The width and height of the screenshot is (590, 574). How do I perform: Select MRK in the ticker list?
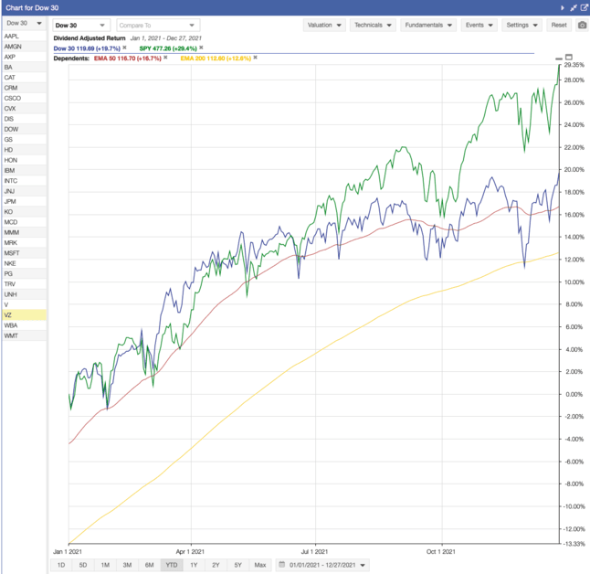tap(24, 243)
